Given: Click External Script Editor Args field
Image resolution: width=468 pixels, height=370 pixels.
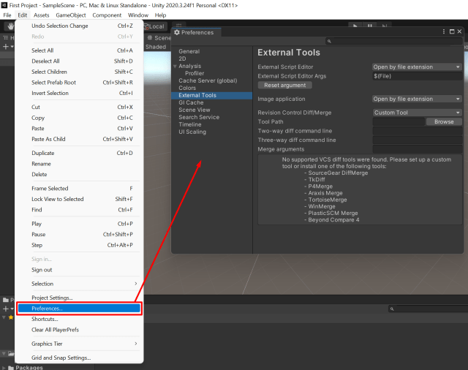Looking at the screenshot, I should tap(418, 76).
